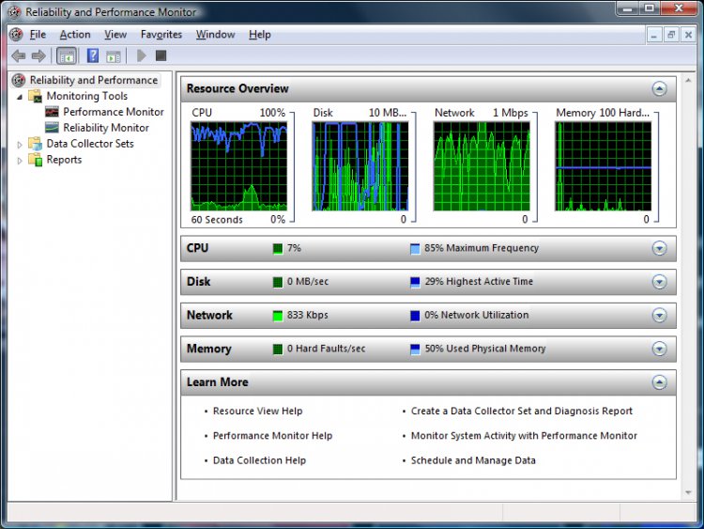Minimize the inner MMC child window
The width and height of the screenshot is (704, 529).
click(x=654, y=35)
